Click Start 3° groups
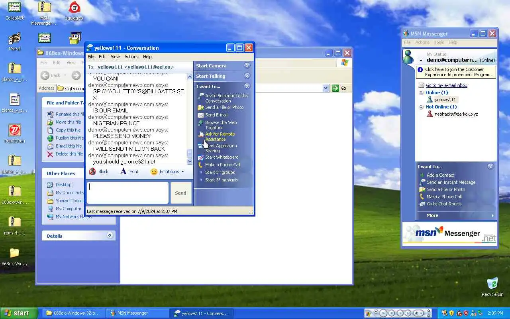Screen dimensions: 510x319 [x=220, y=172]
